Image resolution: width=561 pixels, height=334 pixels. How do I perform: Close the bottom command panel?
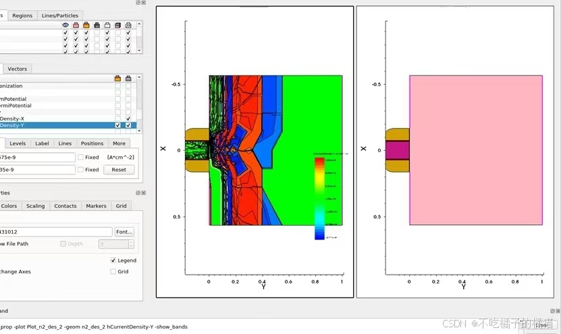(558, 311)
